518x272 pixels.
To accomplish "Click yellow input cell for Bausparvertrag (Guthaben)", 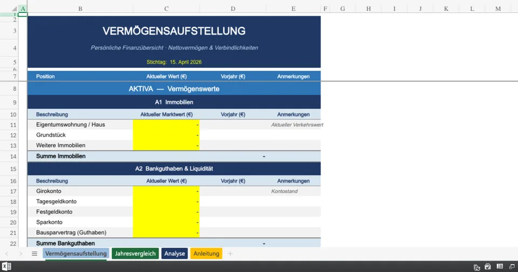I will click(x=166, y=233).
